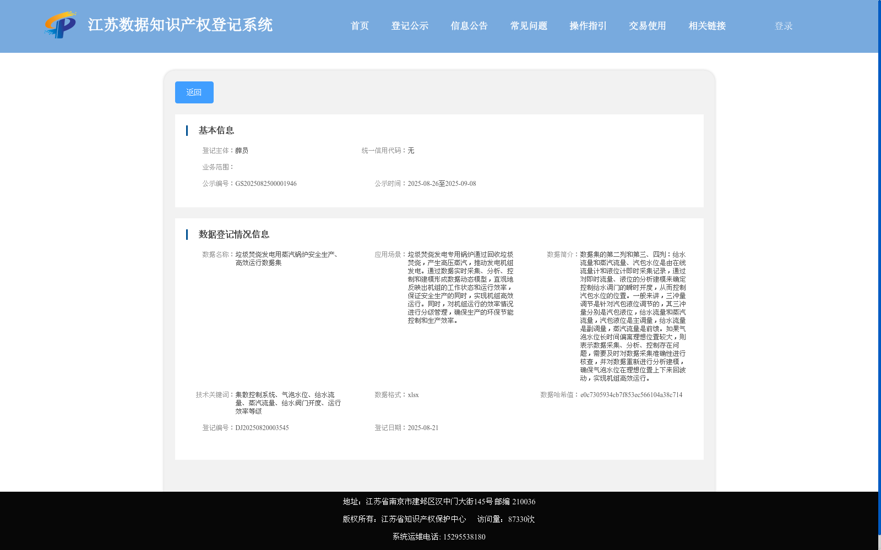The height and width of the screenshot is (550, 881).
Task: Click the 登录 link
Action: coord(784,26)
